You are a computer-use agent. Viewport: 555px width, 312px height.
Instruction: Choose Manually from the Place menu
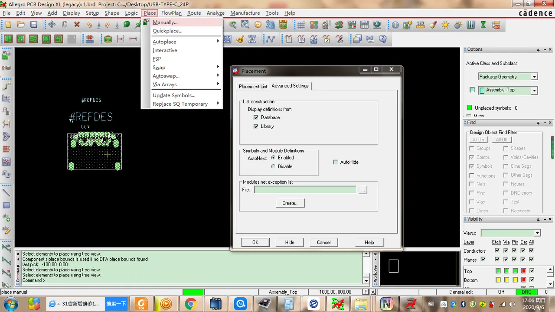tap(182, 22)
